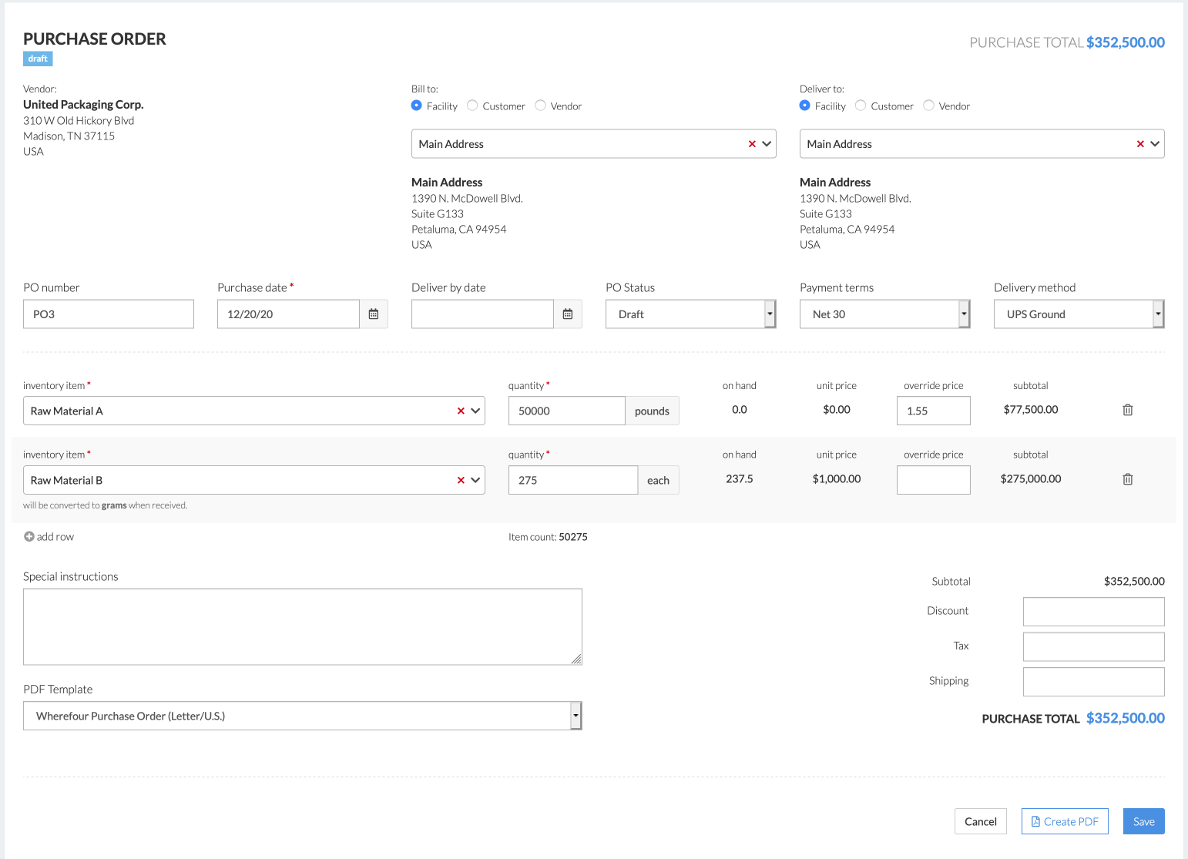Click the add row link
Image resolution: width=1188 pixels, height=859 pixels.
click(x=49, y=537)
